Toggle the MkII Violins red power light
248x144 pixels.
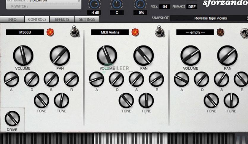(135, 32)
